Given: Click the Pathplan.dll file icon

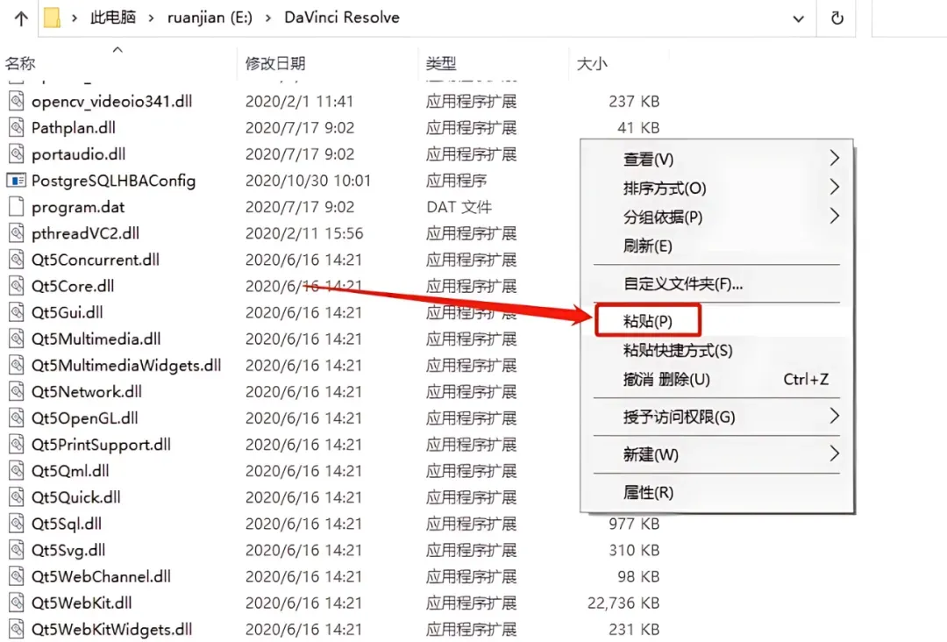Looking at the screenshot, I should 17,127.
